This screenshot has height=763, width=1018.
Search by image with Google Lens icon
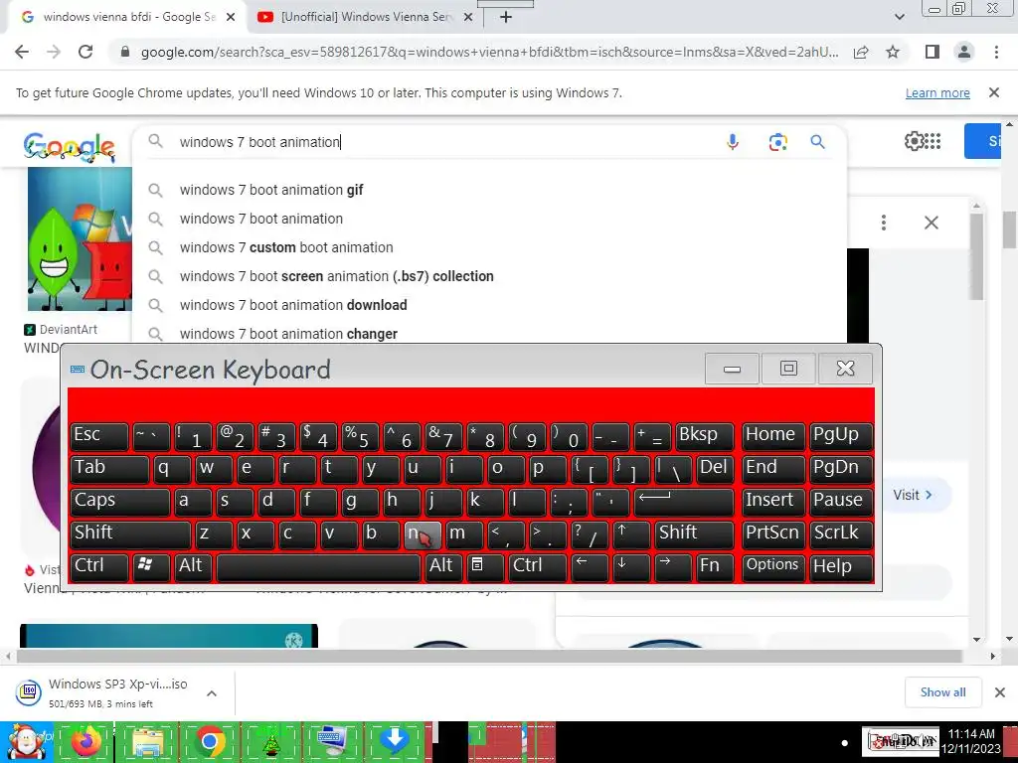(777, 141)
